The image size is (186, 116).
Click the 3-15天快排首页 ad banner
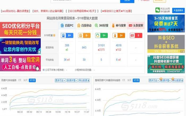[x=166, y=23]
